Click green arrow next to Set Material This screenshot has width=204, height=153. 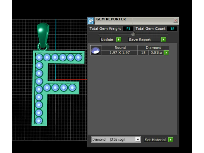(x=170, y=140)
